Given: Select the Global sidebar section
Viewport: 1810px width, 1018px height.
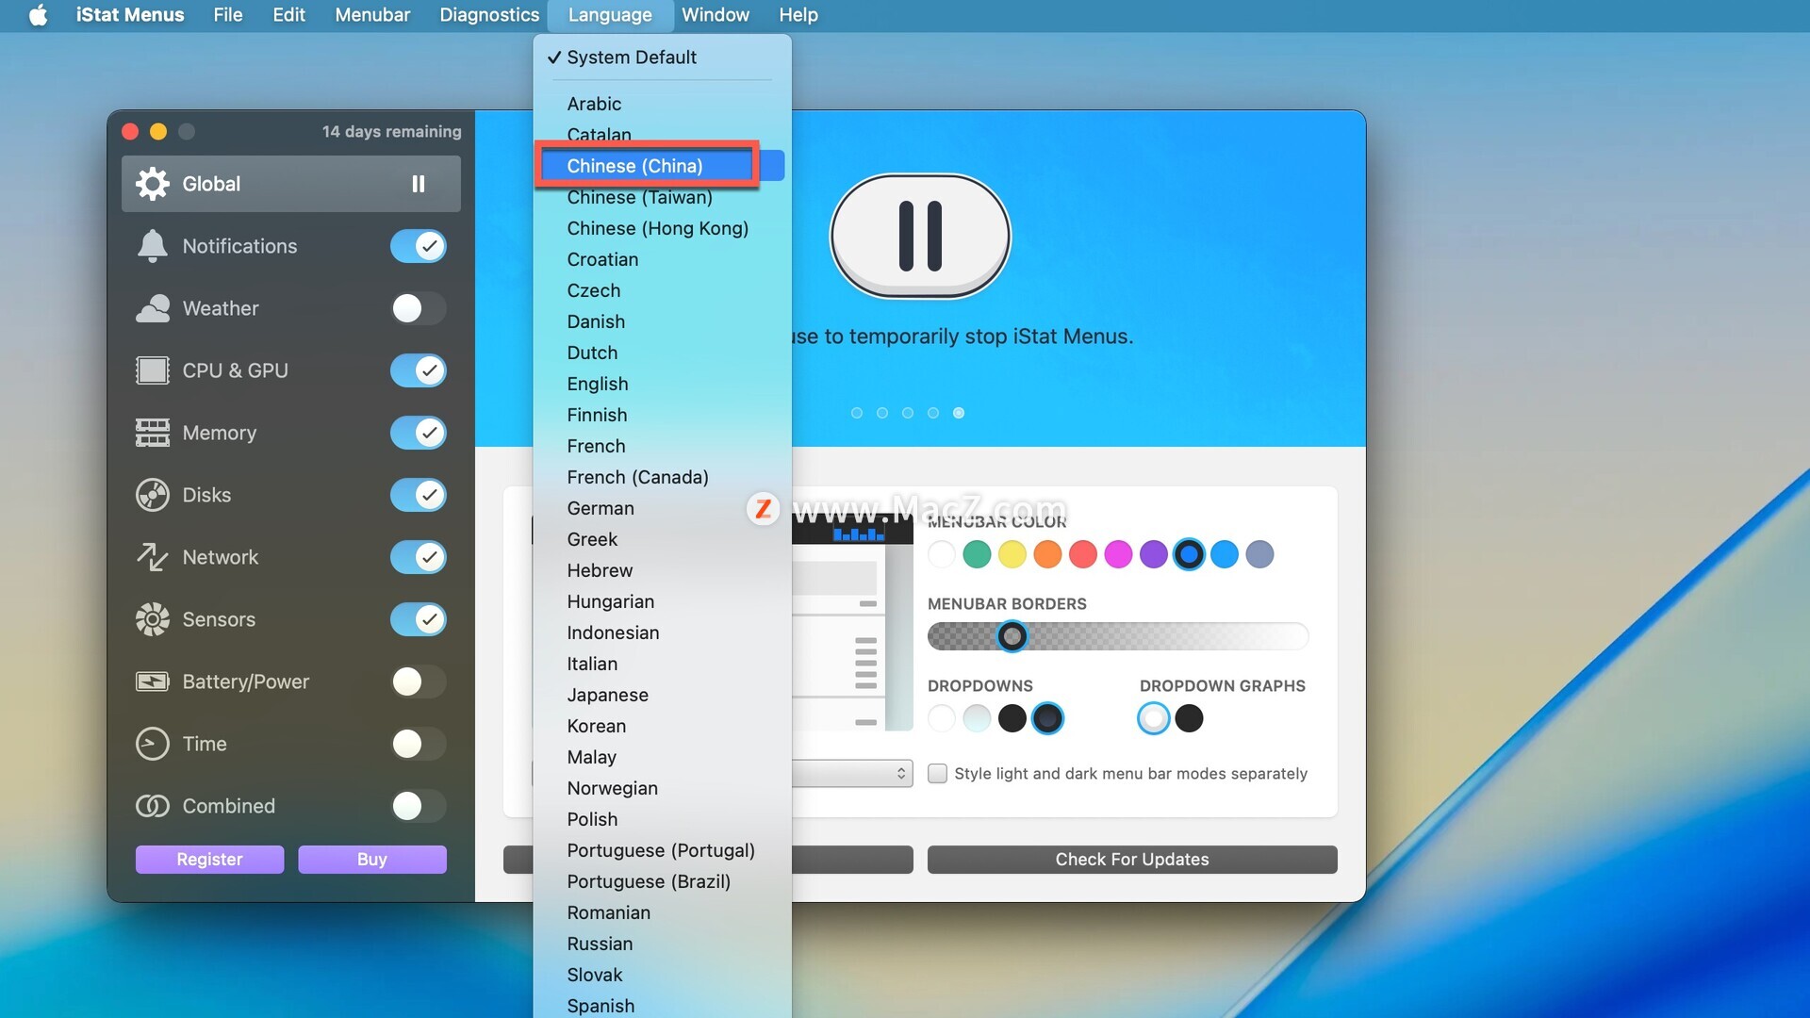Looking at the screenshot, I should point(291,184).
